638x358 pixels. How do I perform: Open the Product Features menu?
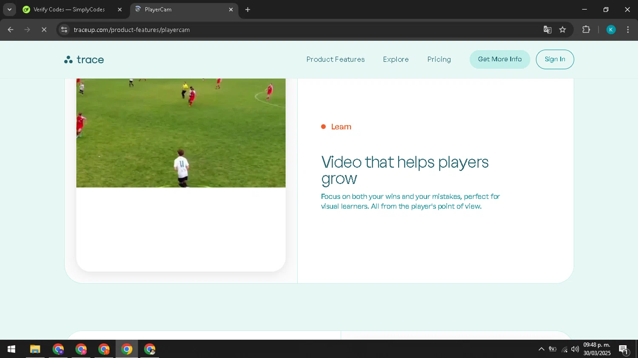click(335, 59)
